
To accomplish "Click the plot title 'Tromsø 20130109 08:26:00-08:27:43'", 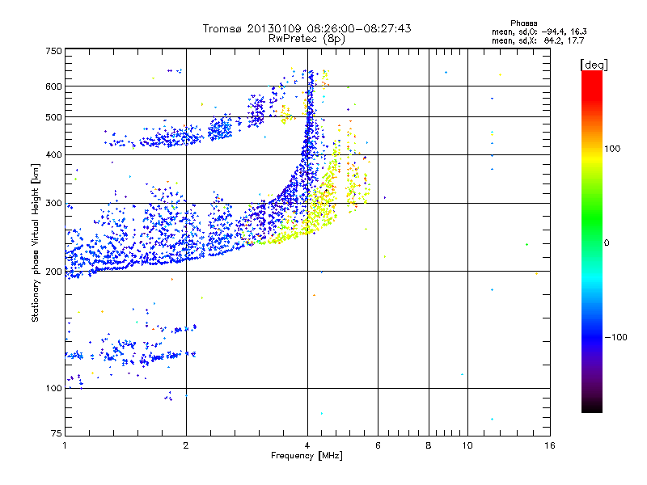I will click(x=307, y=28).
